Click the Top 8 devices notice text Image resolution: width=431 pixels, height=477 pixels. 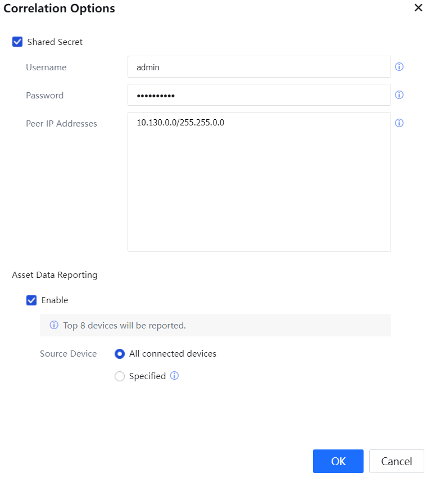(124, 326)
